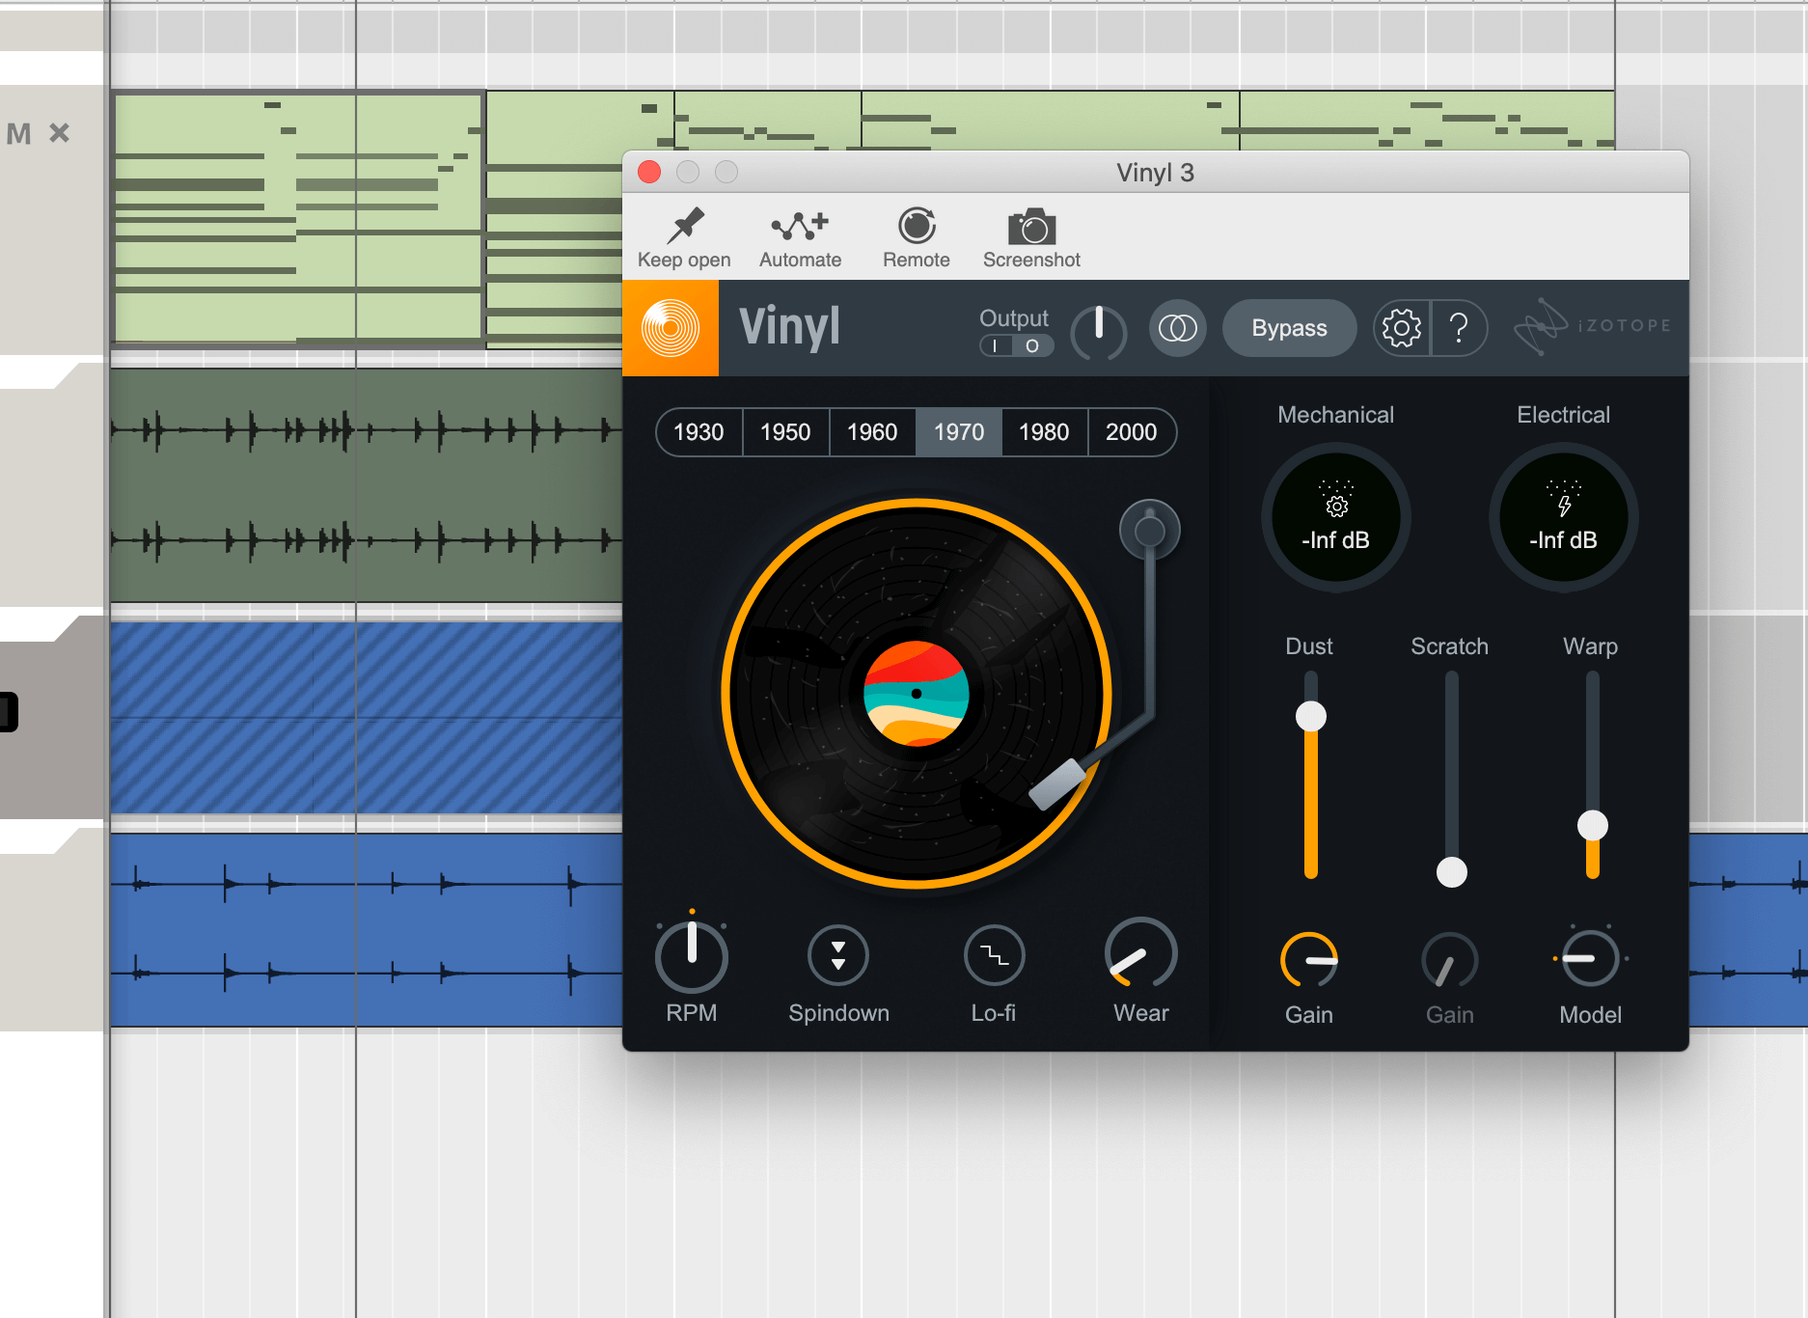The width and height of the screenshot is (1808, 1318).
Task: Click the Electrical noise dial
Action: click(x=1563, y=517)
